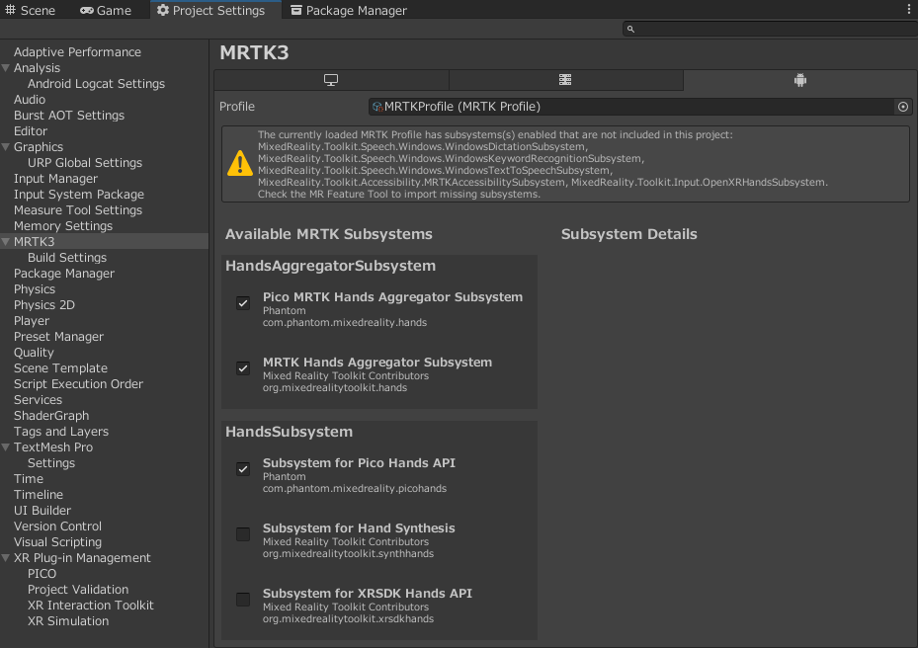This screenshot has width=918, height=648.
Task: Enable Subsystem for XRSDK Hands API checkbox
Action: click(243, 600)
